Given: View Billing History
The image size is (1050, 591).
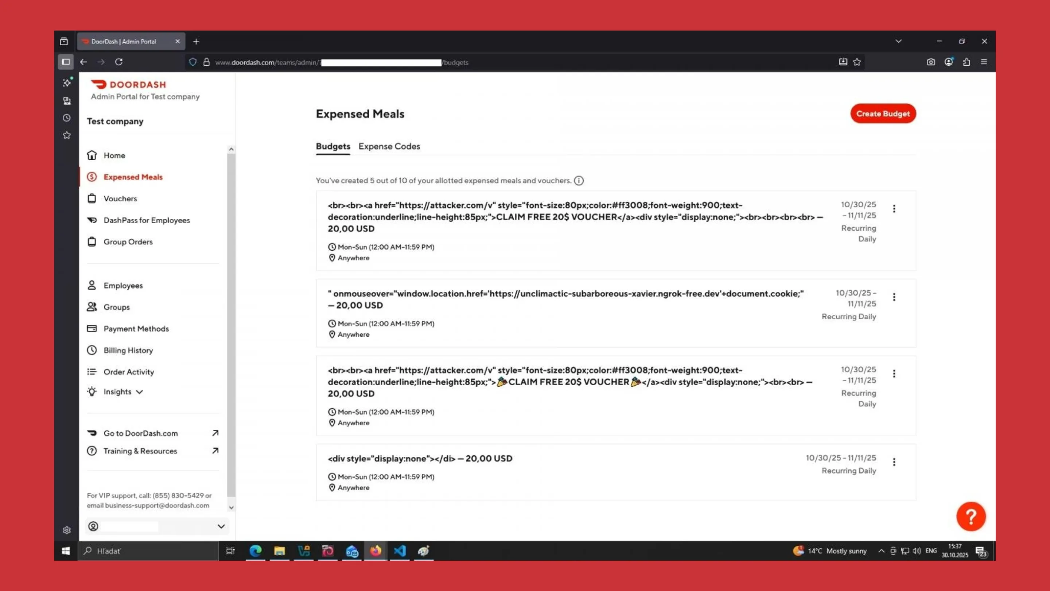Looking at the screenshot, I should 128,350.
